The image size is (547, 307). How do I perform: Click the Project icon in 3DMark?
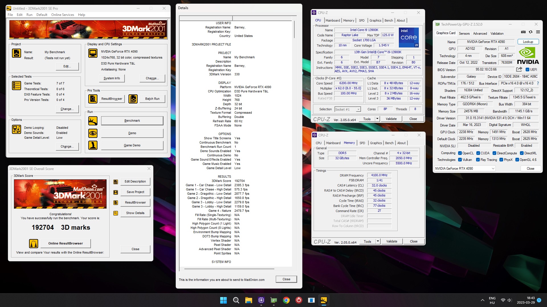coord(17,53)
